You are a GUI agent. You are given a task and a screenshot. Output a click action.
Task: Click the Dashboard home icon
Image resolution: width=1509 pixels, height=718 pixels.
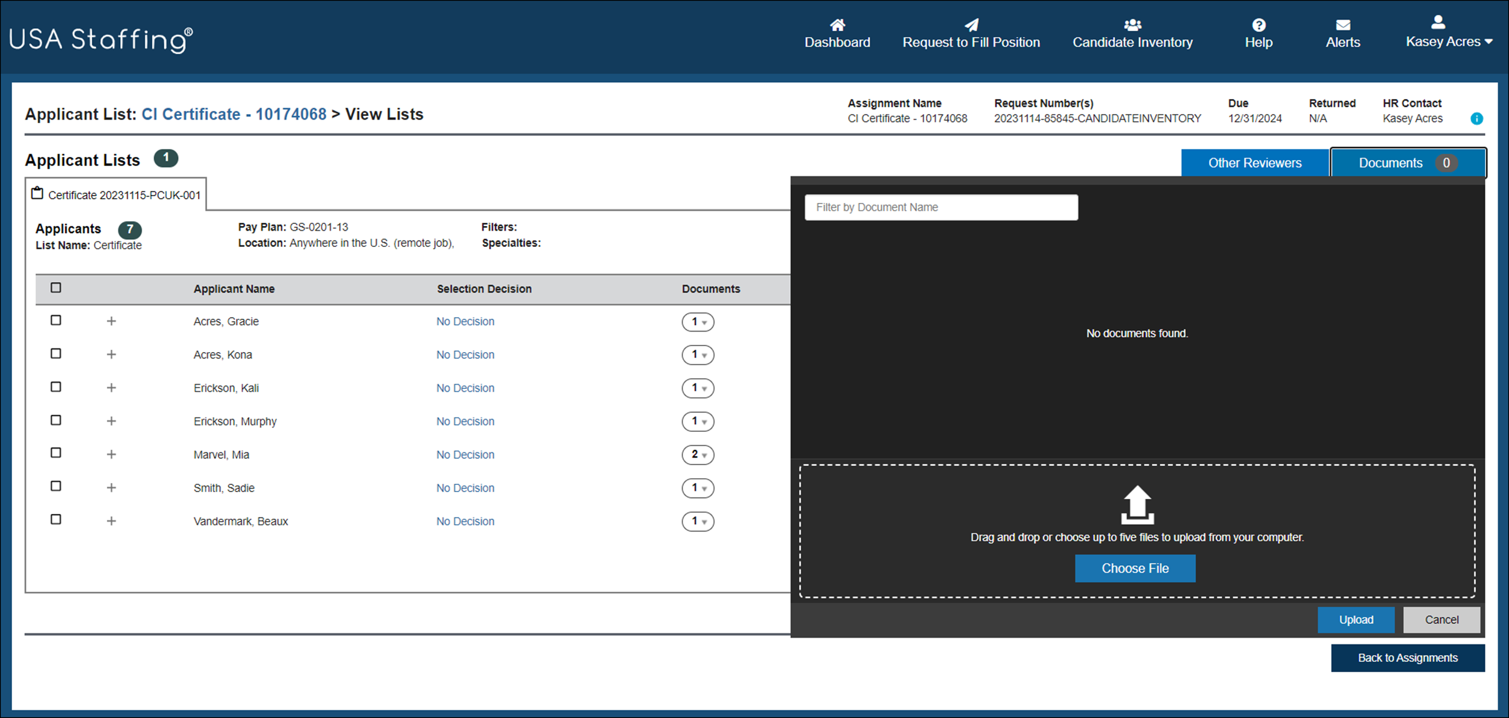[837, 25]
